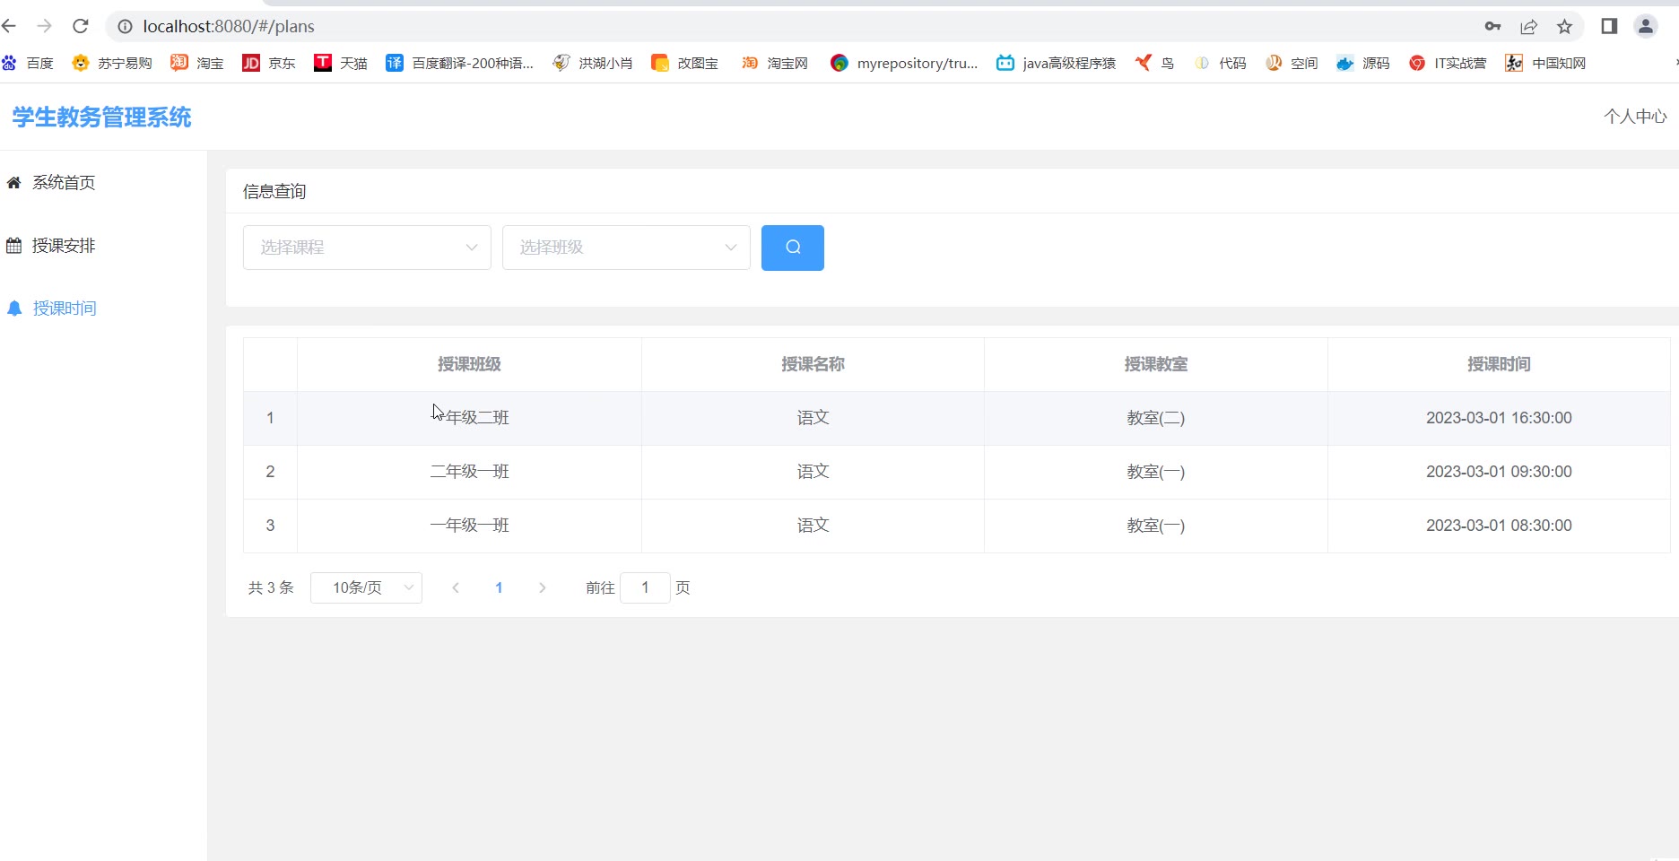Go to 系统首页 in the sidebar
Image resolution: width=1679 pixels, height=861 pixels.
coord(64,183)
